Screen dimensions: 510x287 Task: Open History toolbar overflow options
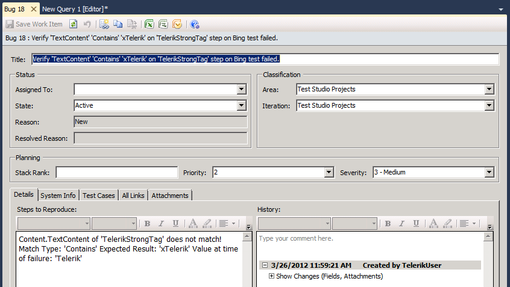489,227
